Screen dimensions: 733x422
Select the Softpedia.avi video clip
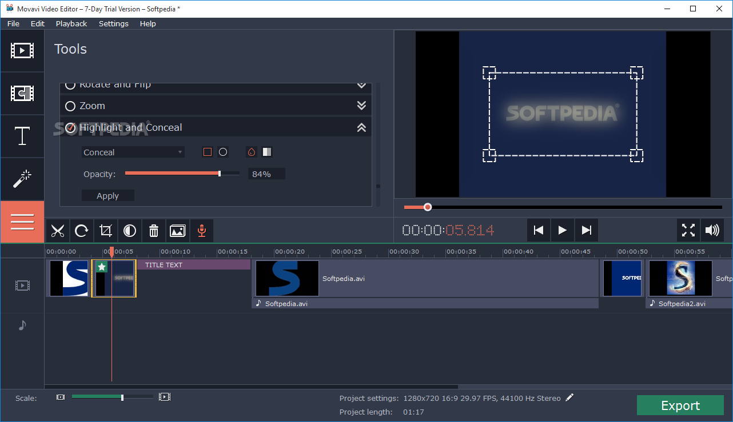(425, 279)
